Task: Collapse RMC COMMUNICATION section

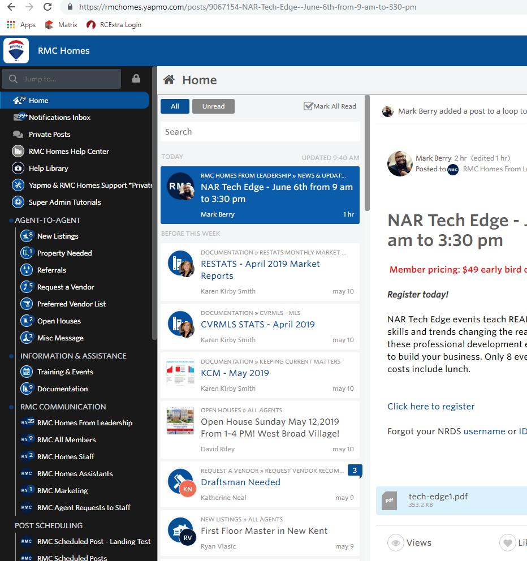Action: [x=63, y=407]
